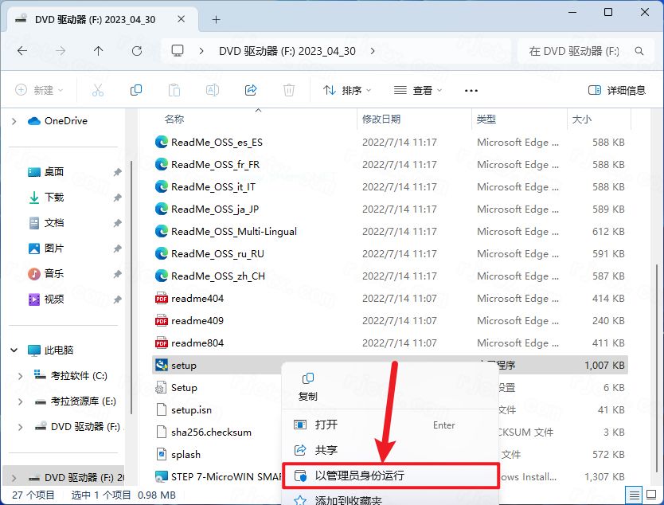
Task: Switch to large thumbnails view icon
Action: pyautogui.click(x=651, y=495)
